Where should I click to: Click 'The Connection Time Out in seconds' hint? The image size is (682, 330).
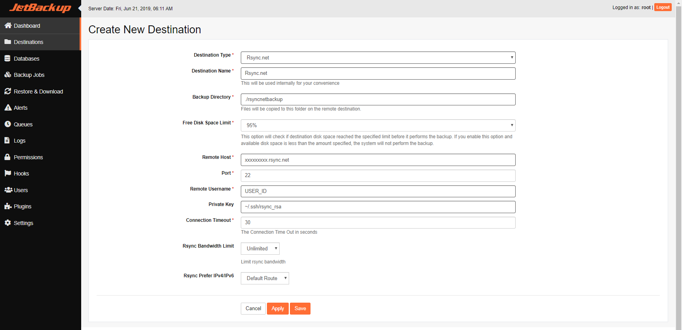coord(279,232)
